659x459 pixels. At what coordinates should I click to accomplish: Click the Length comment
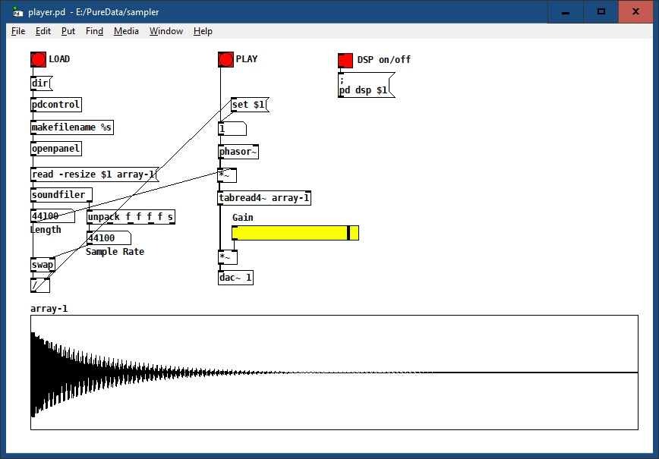coord(46,230)
